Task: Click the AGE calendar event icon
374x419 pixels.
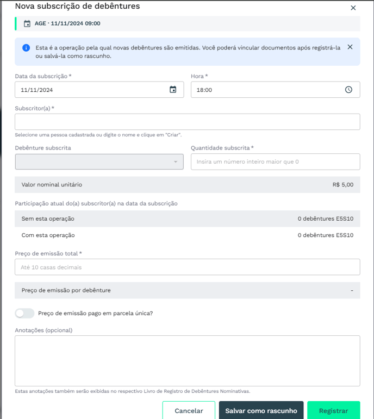Action: tap(27, 24)
